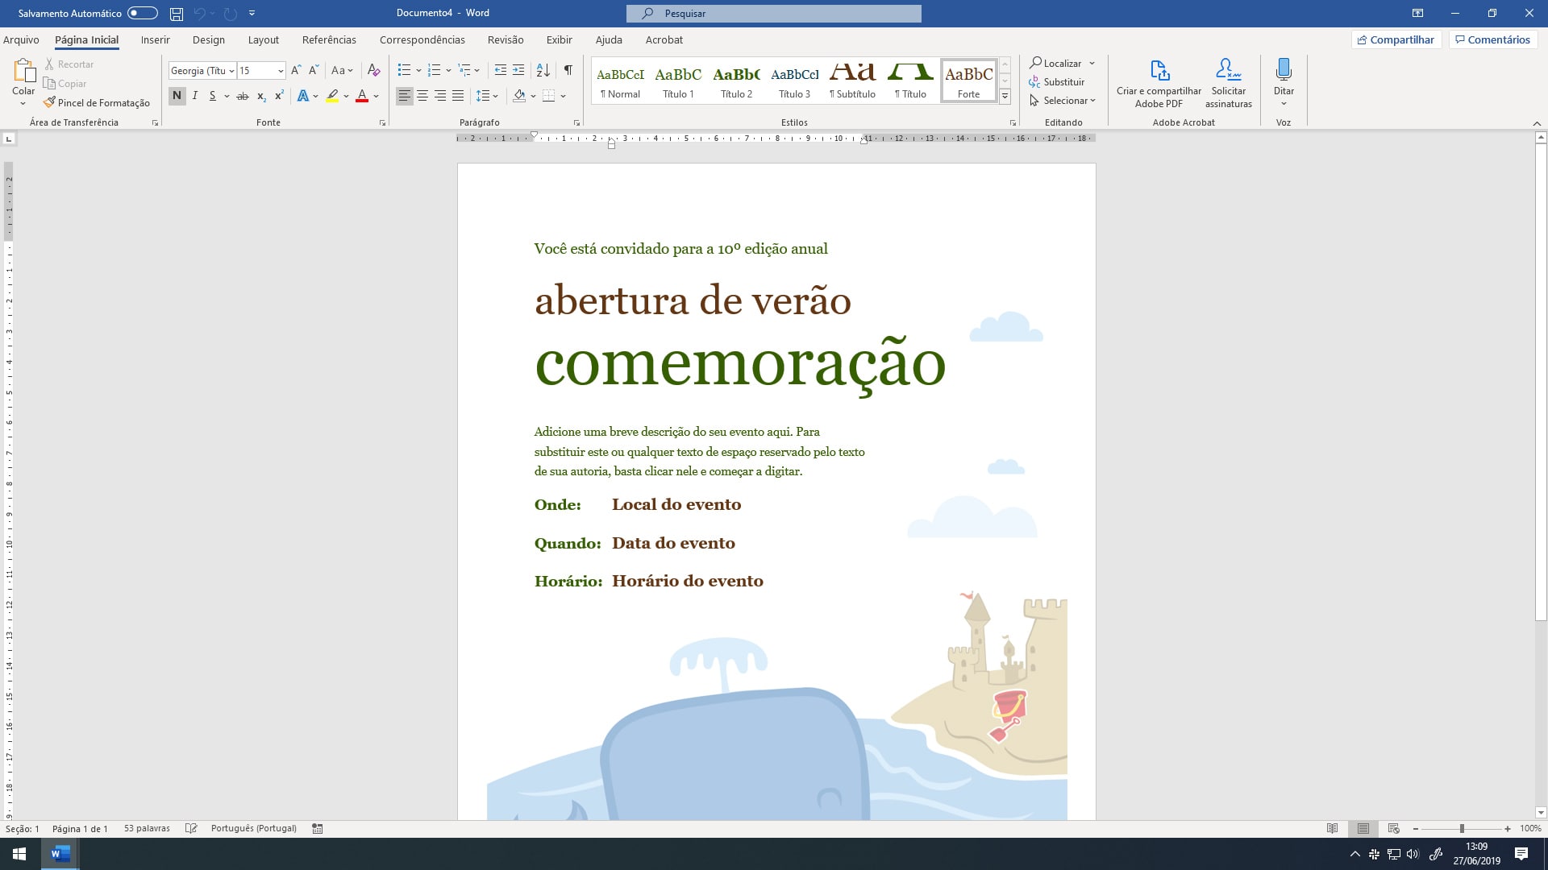
Task: Click the zoom slider handle
Action: pyautogui.click(x=1462, y=828)
